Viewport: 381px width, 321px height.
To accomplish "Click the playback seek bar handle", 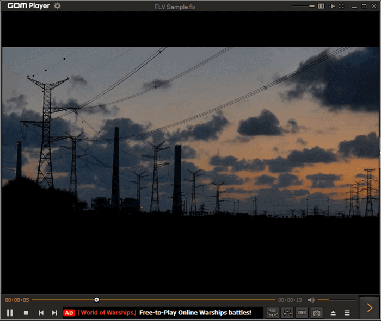I will (x=96, y=300).
